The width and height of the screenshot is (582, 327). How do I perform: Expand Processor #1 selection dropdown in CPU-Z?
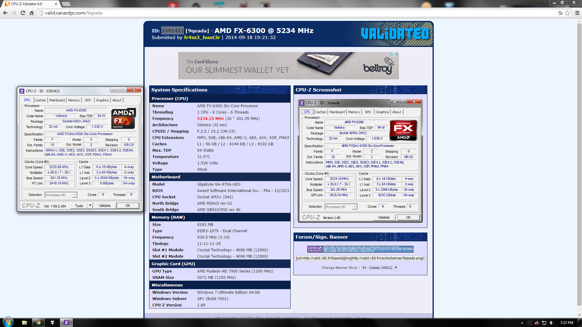pyautogui.click(x=75, y=195)
